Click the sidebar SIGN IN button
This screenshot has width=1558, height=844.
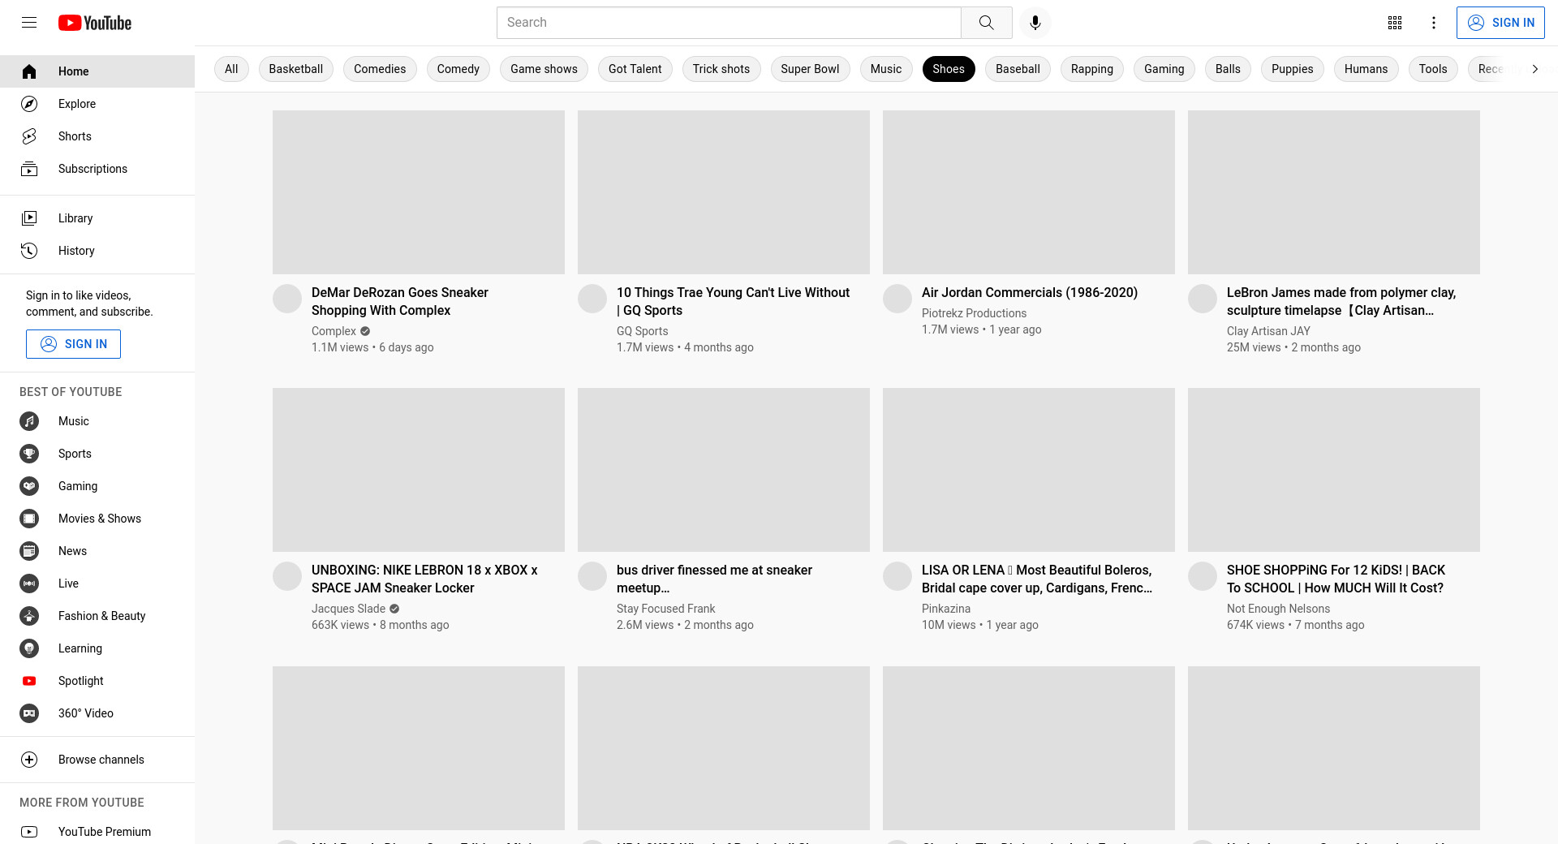tap(73, 344)
